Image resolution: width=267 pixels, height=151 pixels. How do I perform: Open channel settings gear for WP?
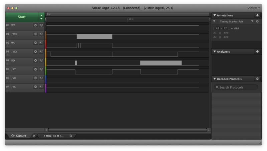pyautogui.click(x=35, y=25)
